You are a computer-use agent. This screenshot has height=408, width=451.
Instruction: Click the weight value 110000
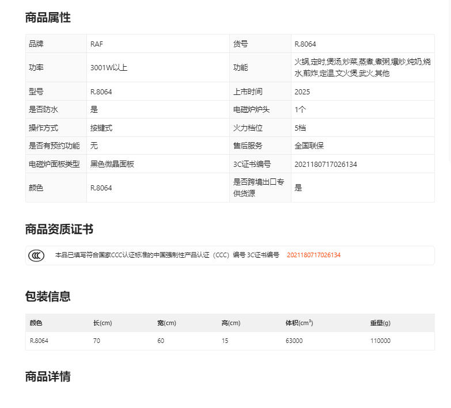(x=380, y=341)
